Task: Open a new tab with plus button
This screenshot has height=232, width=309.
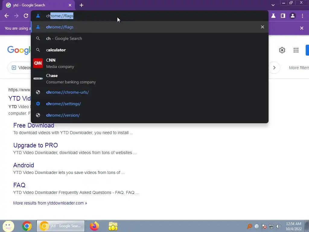Action: [x=81, y=5]
